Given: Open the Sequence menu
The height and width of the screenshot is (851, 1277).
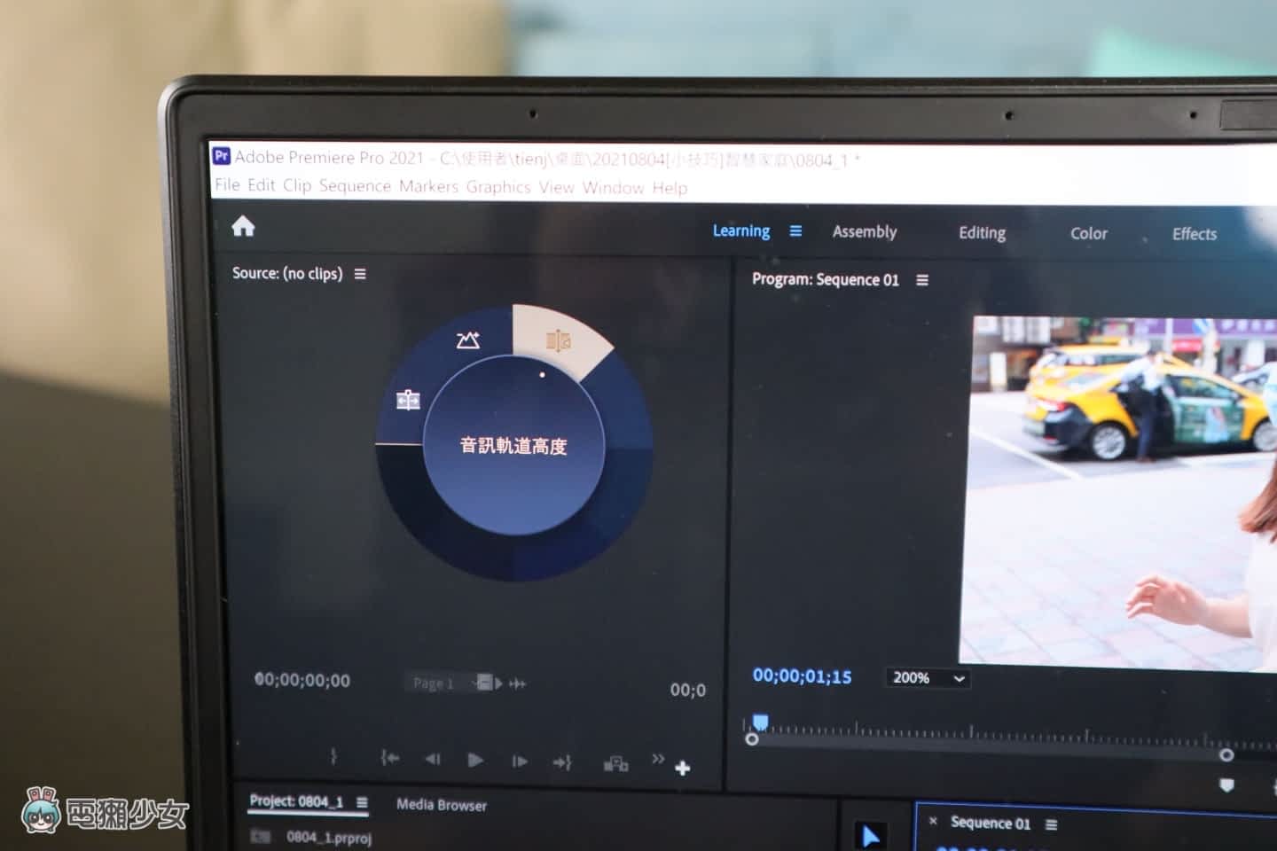Looking at the screenshot, I should [355, 186].
